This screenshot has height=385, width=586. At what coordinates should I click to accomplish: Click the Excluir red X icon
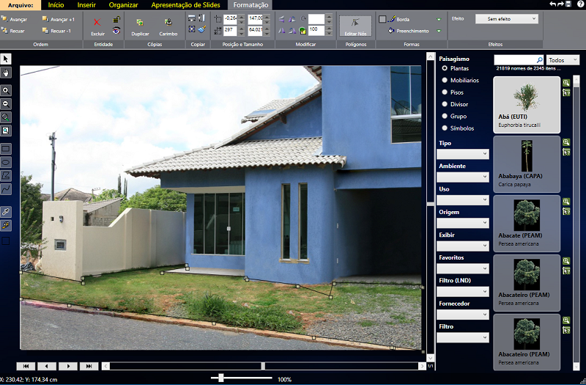(97, 23)
